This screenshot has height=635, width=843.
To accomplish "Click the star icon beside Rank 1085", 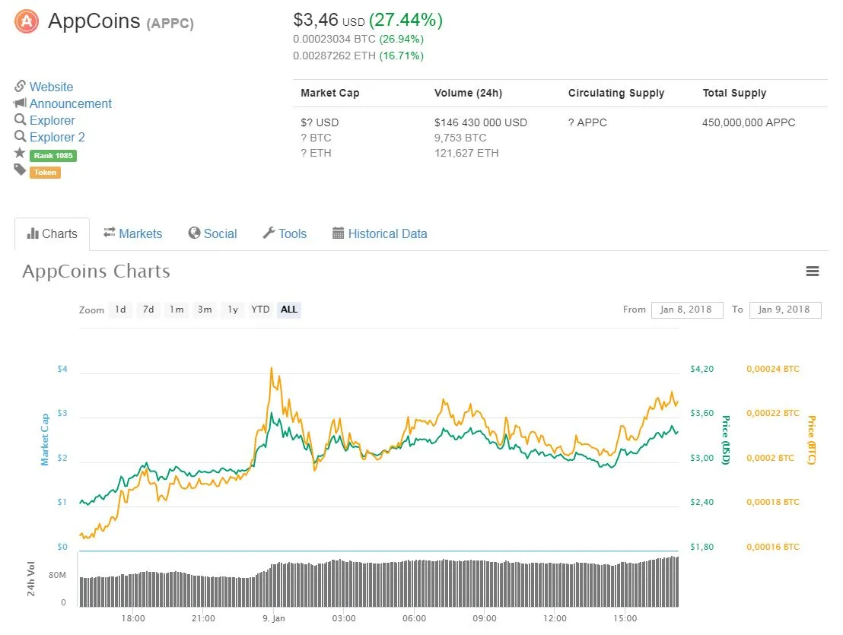I will tap(20, 153).
